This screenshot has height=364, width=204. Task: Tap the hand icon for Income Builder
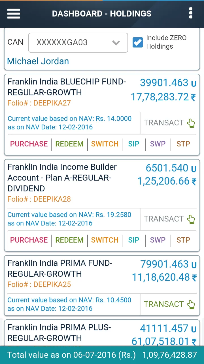[191, 219]
